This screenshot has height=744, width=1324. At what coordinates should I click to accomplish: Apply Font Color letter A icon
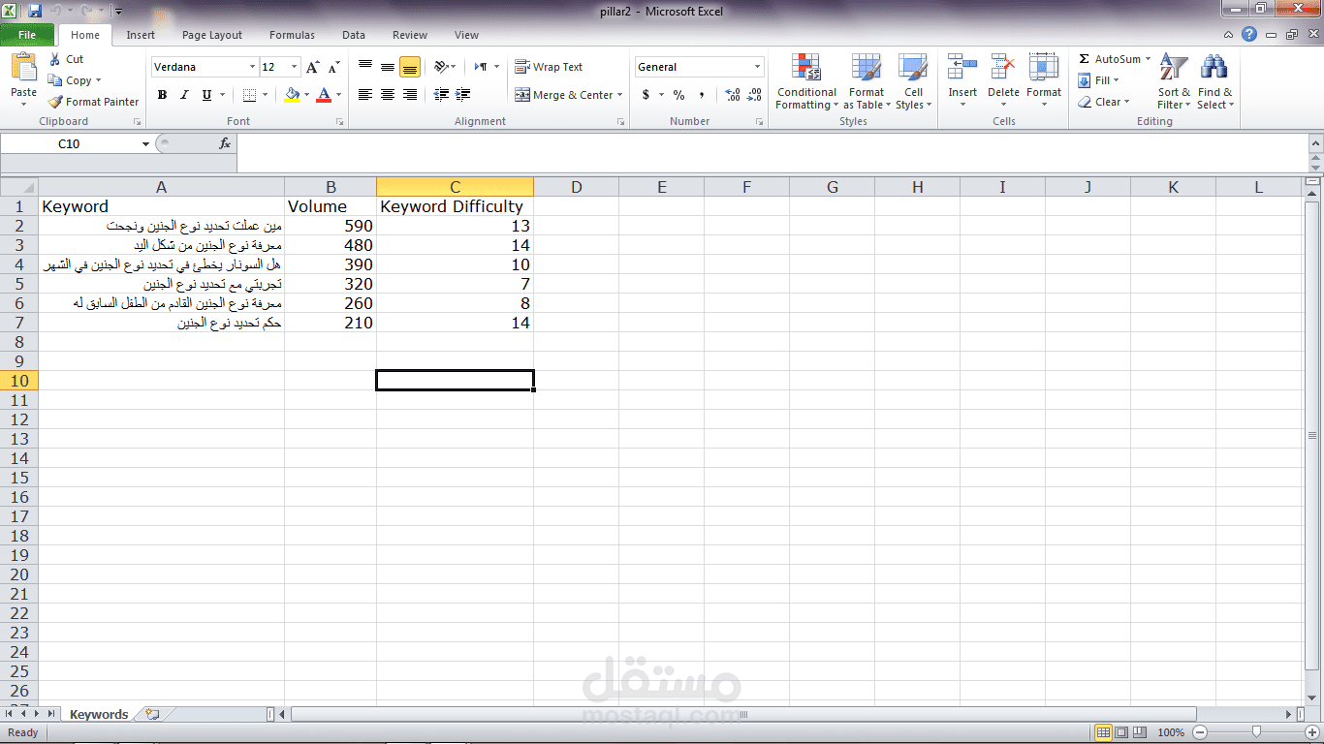coord(324,95)
